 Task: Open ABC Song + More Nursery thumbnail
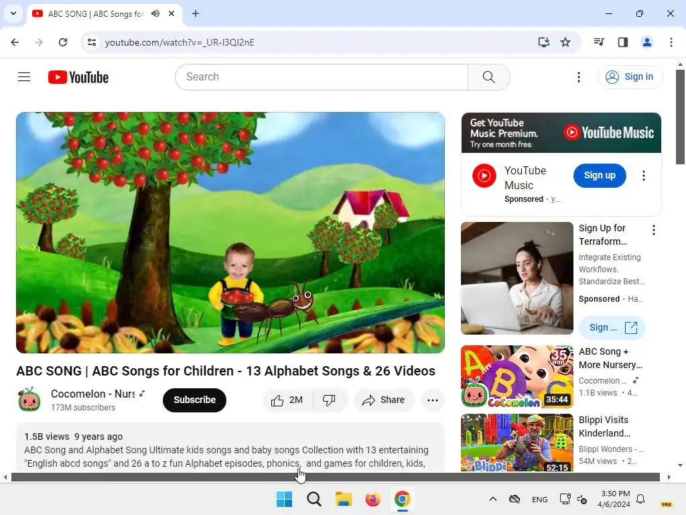click(x=517, y=377)
